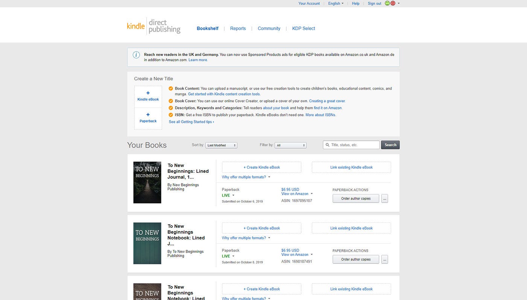Click the text 'ASIN: 1697895107'
527x300 pixels.
[x=297, y=201]
